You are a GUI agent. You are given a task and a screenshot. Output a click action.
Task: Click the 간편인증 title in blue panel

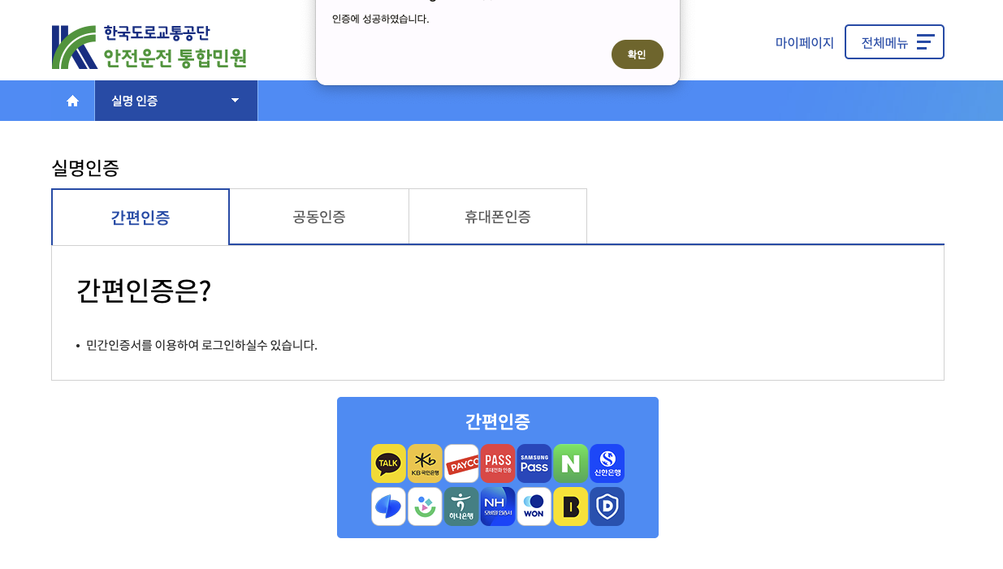pyautogui.click(x=498, y=421)
